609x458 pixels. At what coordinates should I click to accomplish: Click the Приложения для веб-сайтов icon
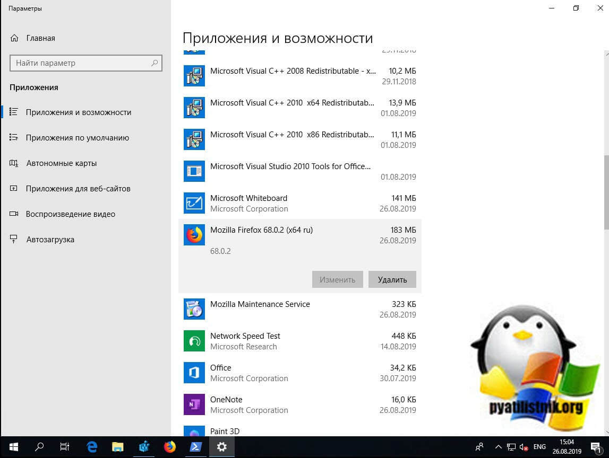point(14,189)
